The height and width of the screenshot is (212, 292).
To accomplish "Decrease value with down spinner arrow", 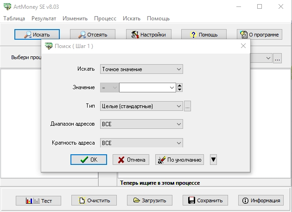I will pos(179,90).
